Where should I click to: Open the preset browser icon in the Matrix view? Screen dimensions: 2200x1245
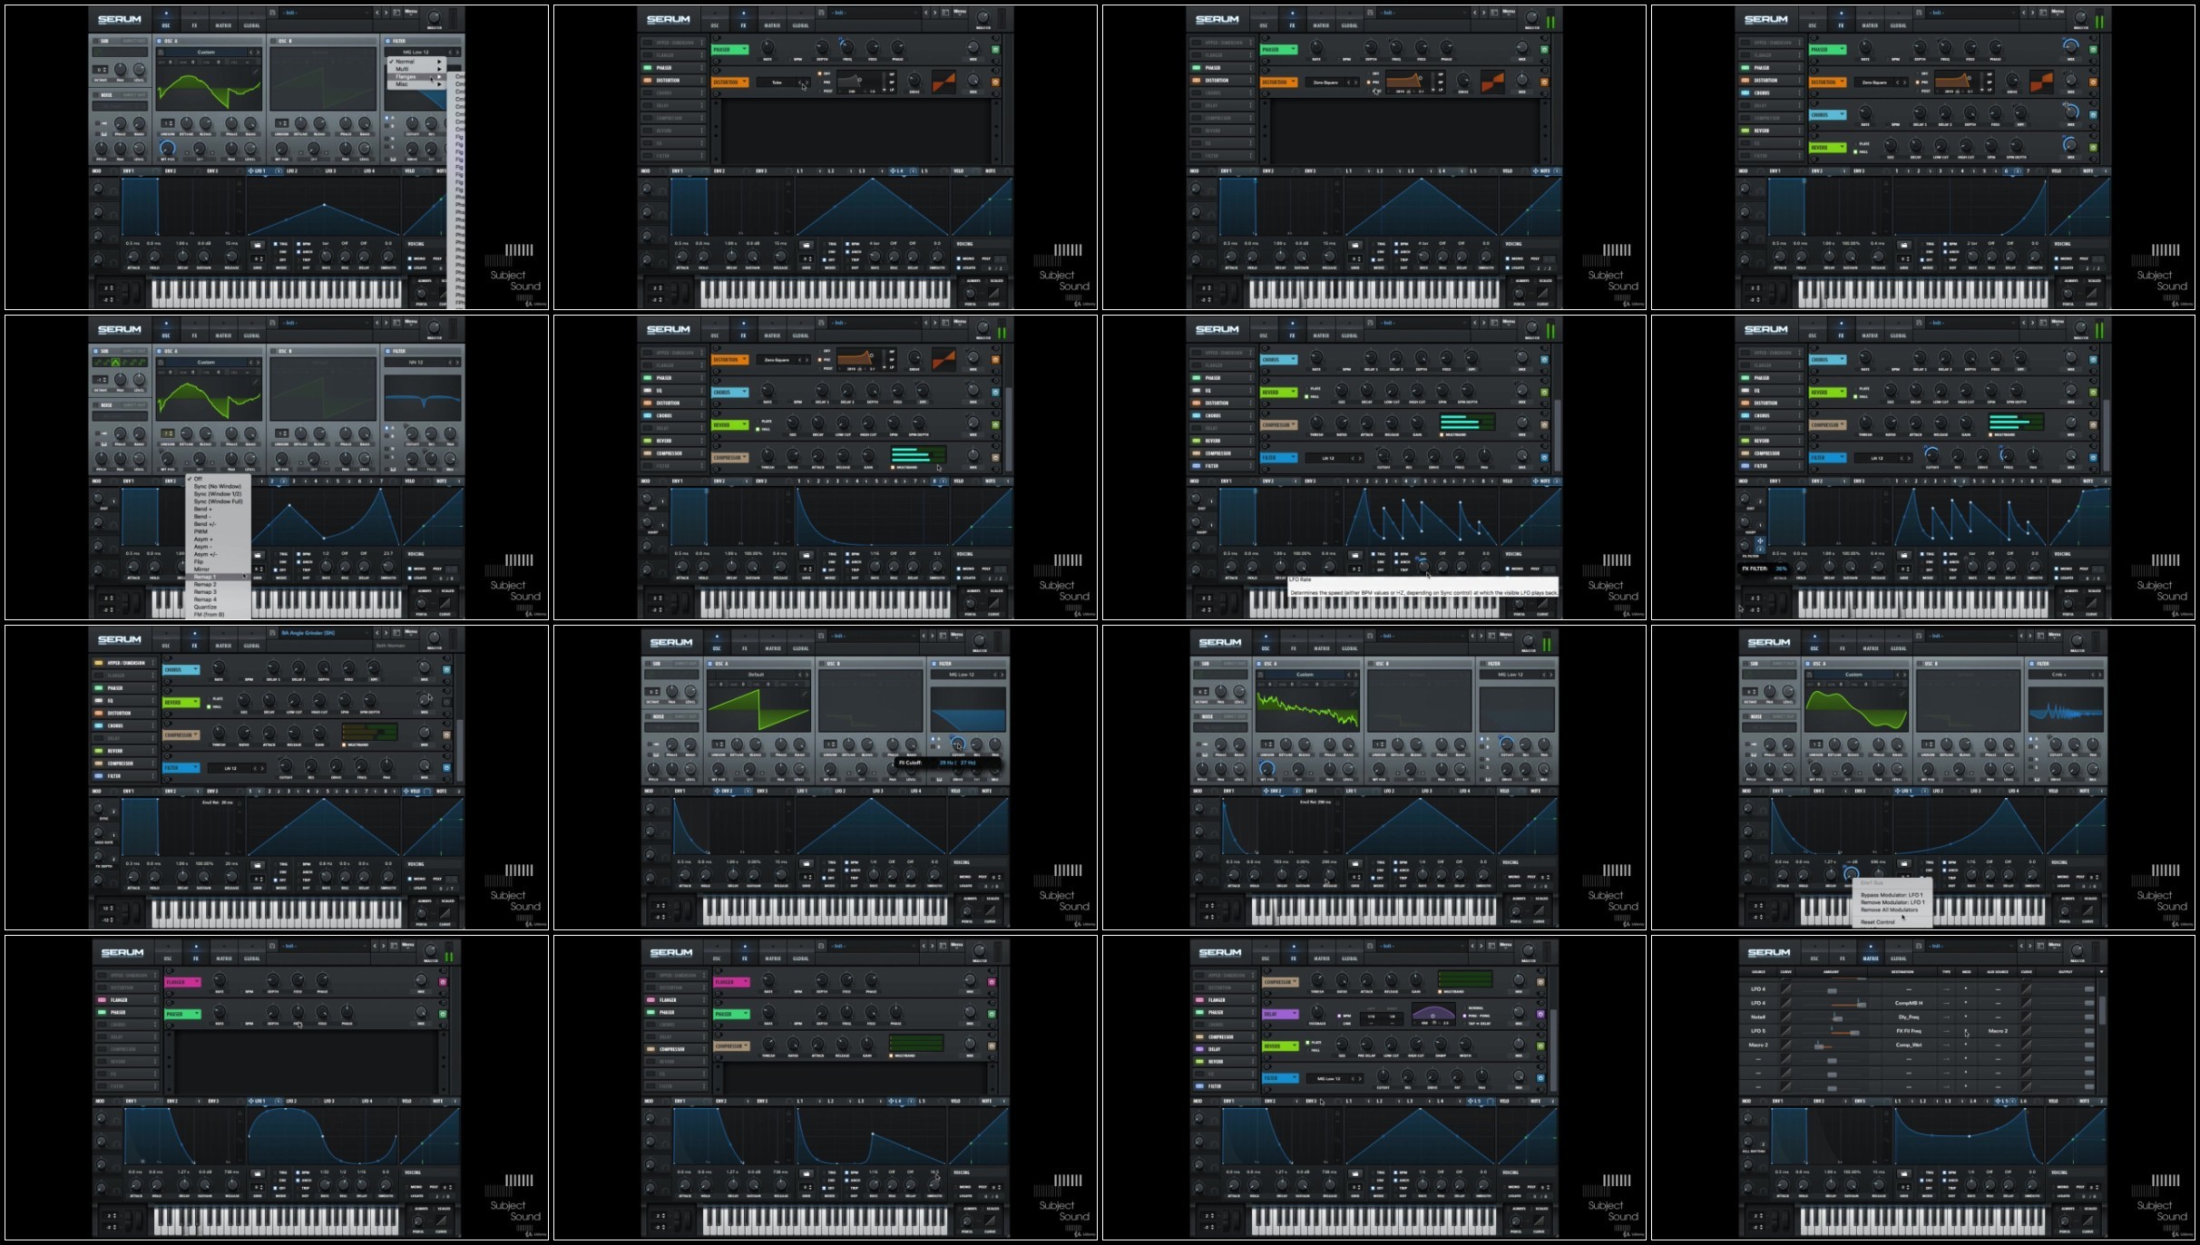click(2040, 946)
